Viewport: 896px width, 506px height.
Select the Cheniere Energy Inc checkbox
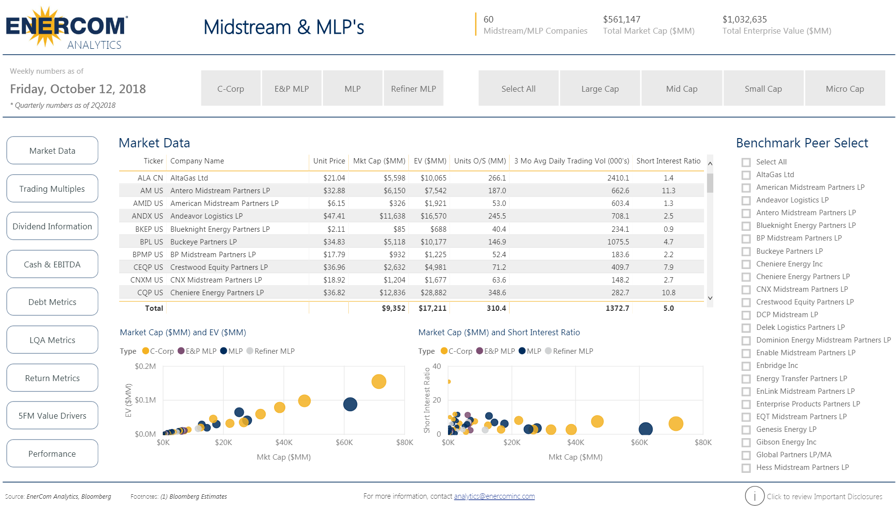point(746,264)
